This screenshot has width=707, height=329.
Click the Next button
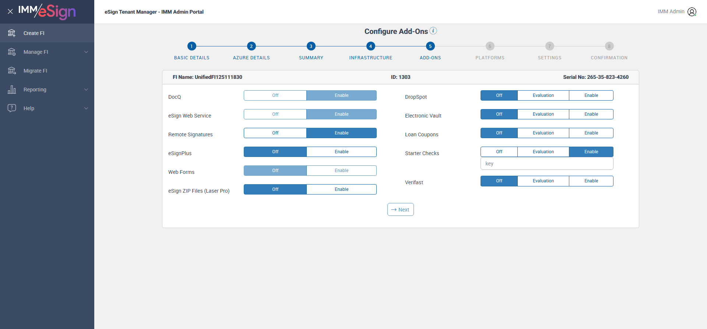click(400, 210)
